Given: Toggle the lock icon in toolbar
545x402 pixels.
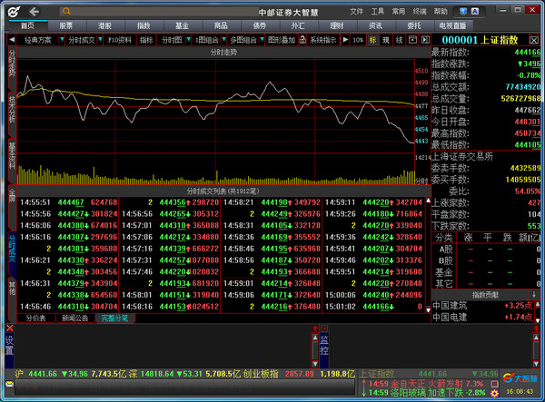Looking at the screenshot, I should point(302,40).
